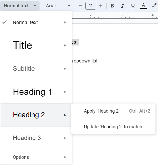158x165 pixels.
Task: Click Apply 'Heading 2' in submenu
Action: (113, 111)
